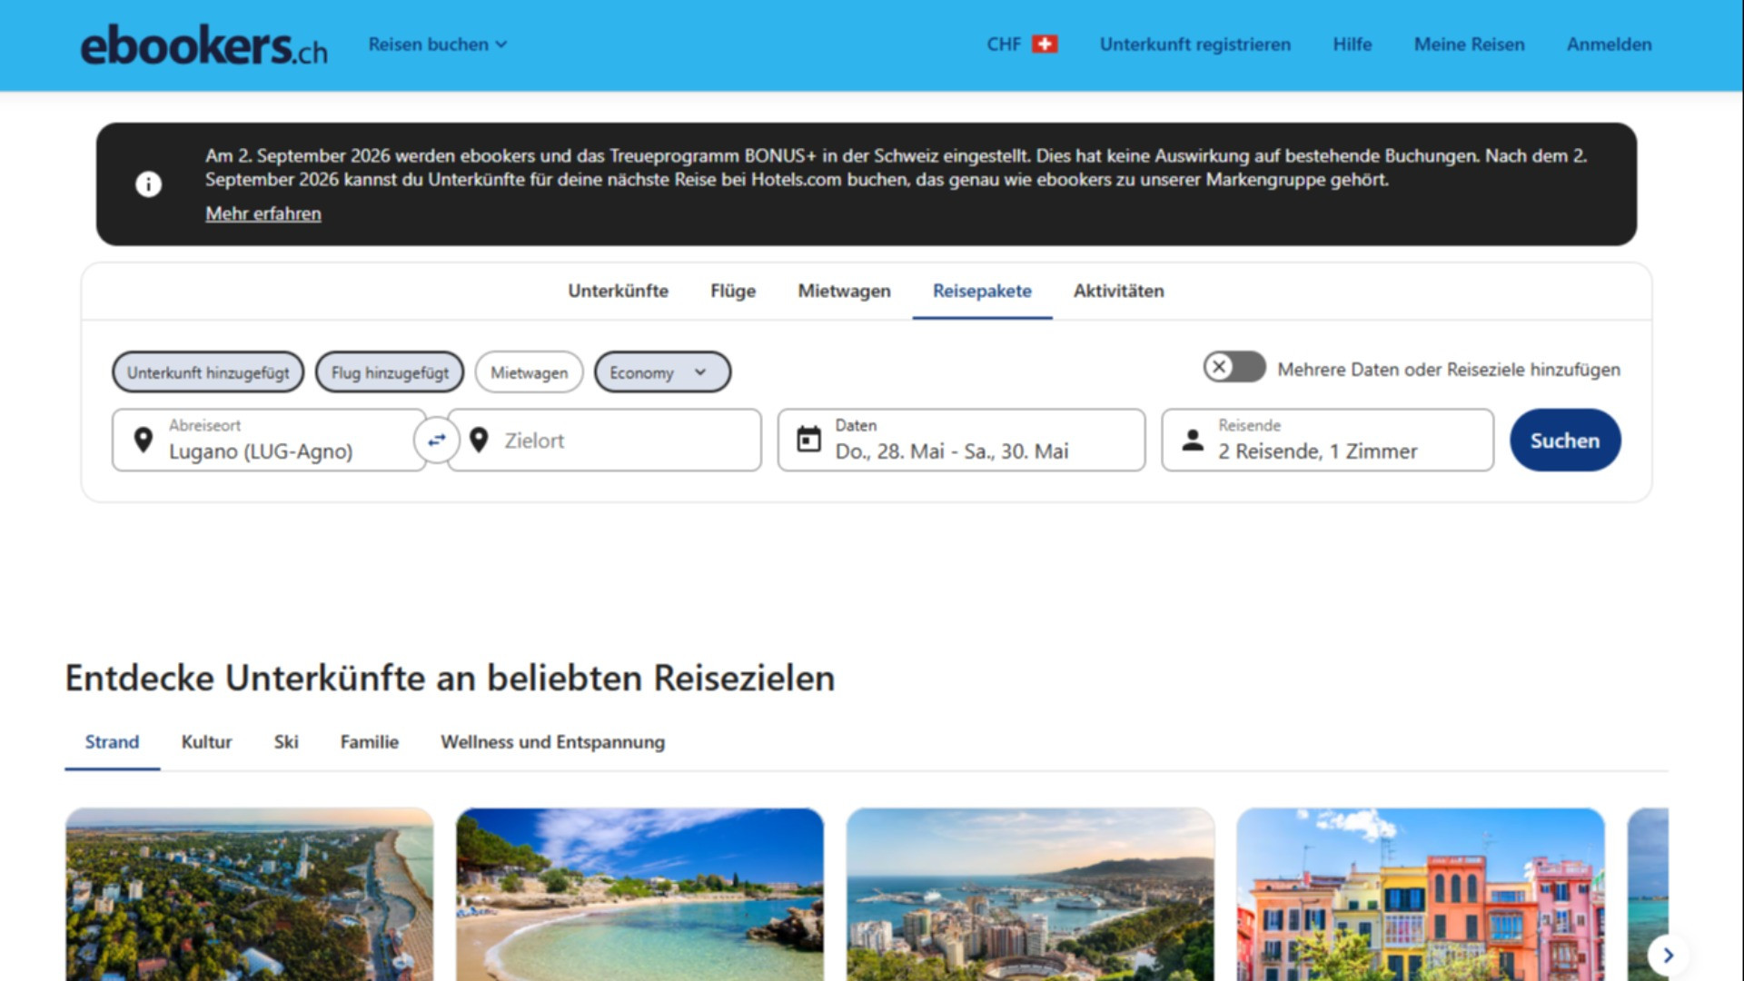Screen dimensions: 1744x981
Task: Toggle the Unterkunft hinzugefügt chip
Action: (x=208, y=372)
